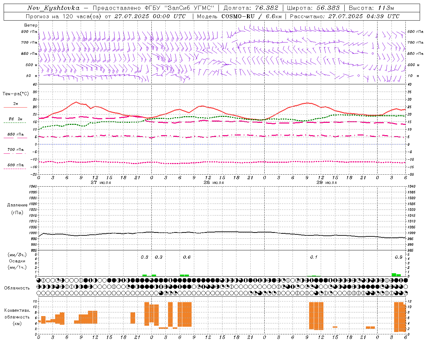Click the precipitation value 0.6
This screenshot has height=340, width=425.
point(187,257)
